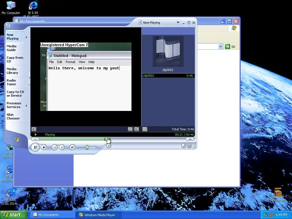Screen dimensions: 292x219
Task: Expand the Now Playing side arrow
Action: (x=27, y=37)
